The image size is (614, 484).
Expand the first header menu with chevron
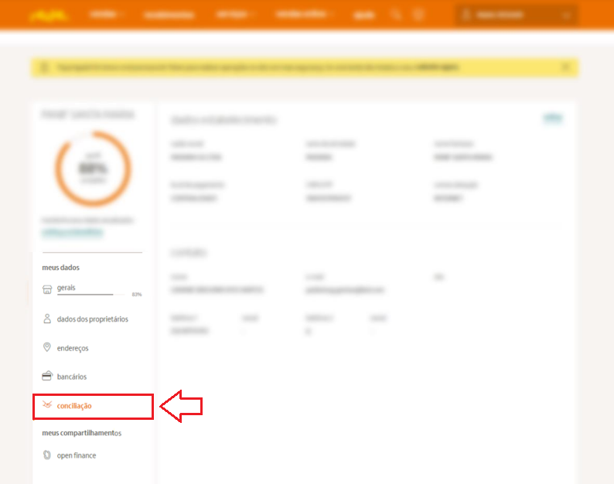tap(107, 15)
